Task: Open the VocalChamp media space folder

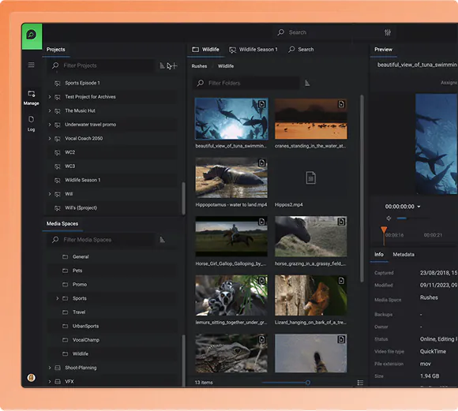Action: [112, 340]
